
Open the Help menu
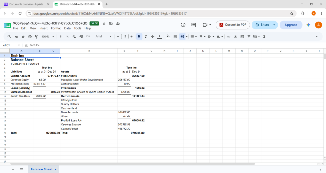click(x=88, y=28)
